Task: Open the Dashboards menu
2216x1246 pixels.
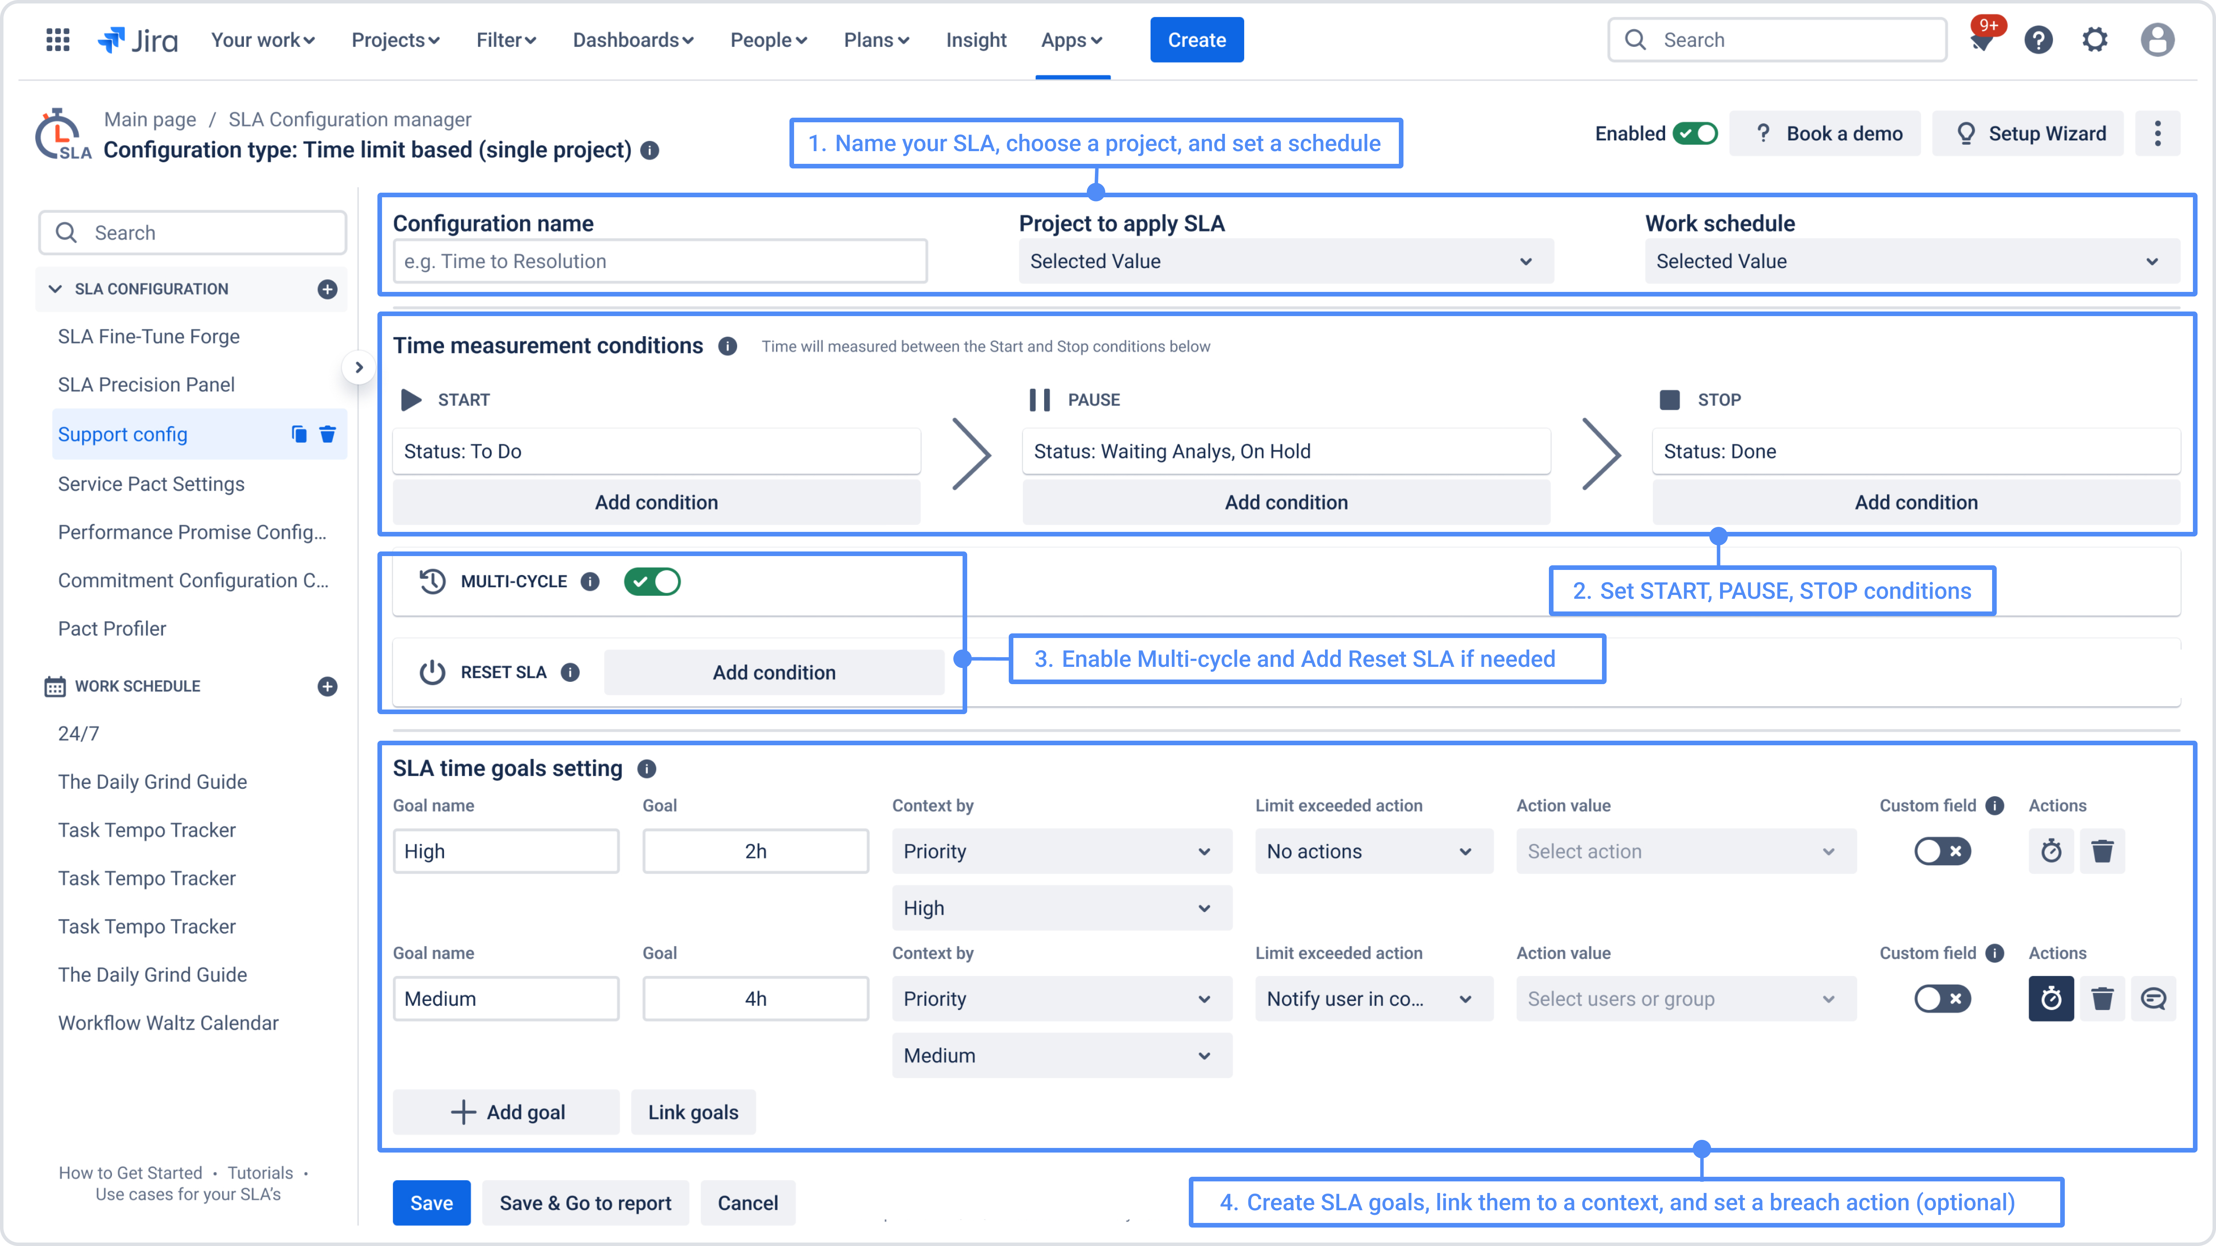Action: pyautogui.click(x=633, y=40)
